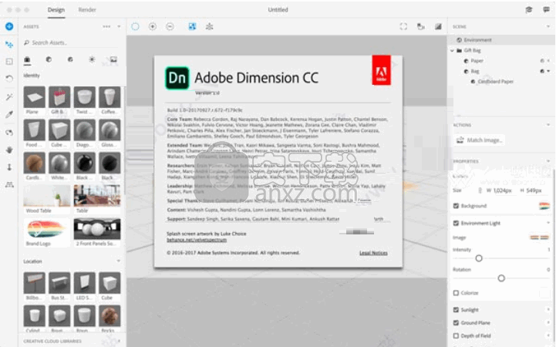Select the Sampler eyedropper tool
The image size is (556, 347).
(9, 114)
